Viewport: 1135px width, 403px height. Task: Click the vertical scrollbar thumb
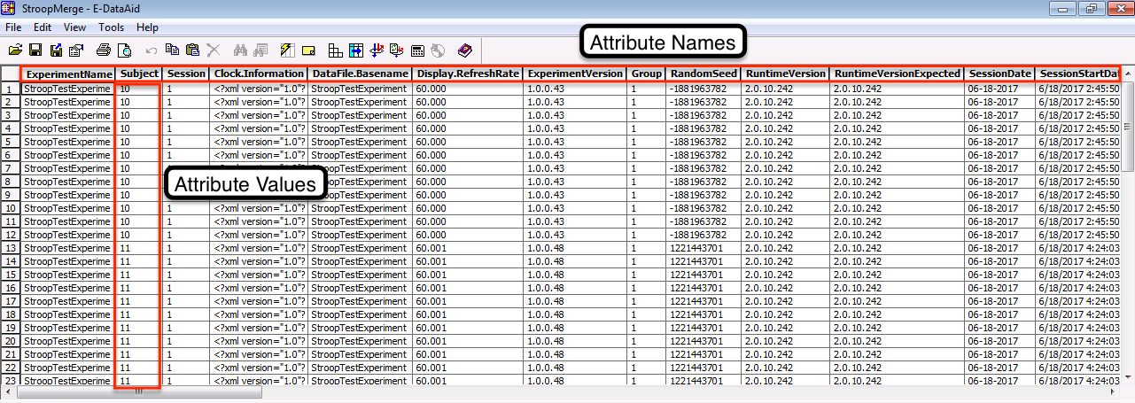(1128, 127)
